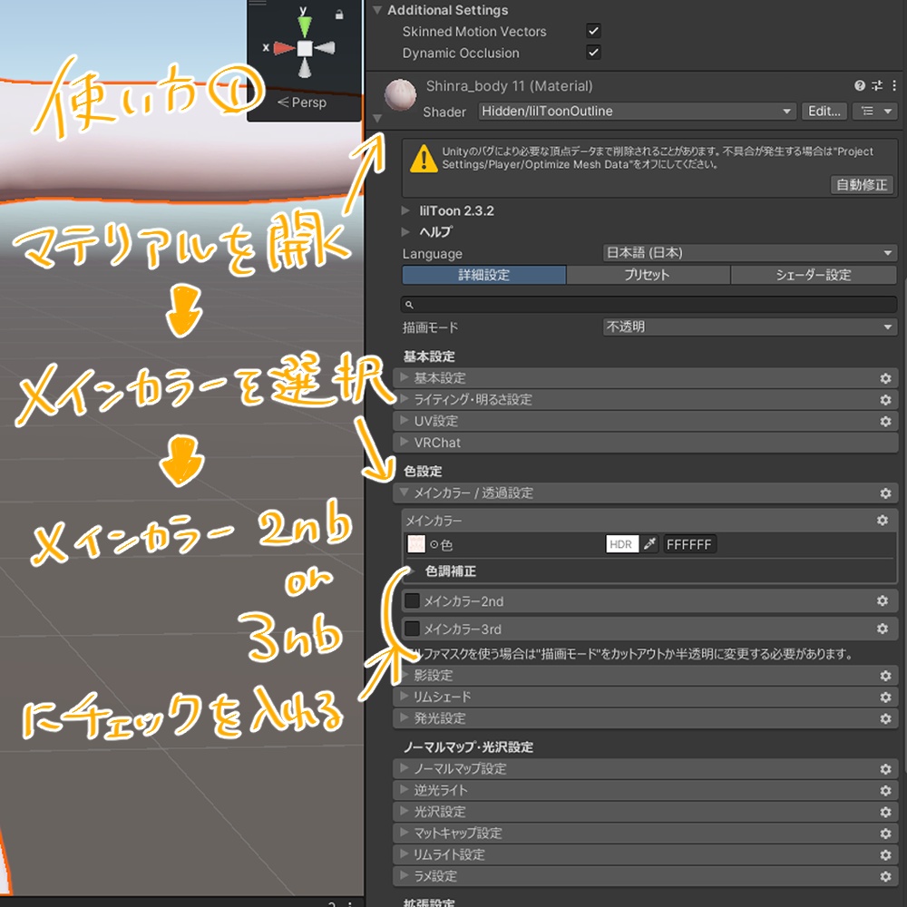Open gear menu for メインカラー / 透過設定

(x=885, y=493)
